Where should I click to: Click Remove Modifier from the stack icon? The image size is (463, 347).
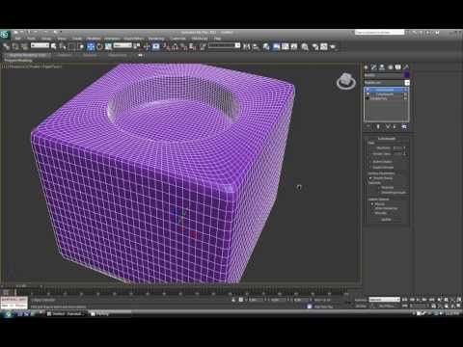click(395, 126)
